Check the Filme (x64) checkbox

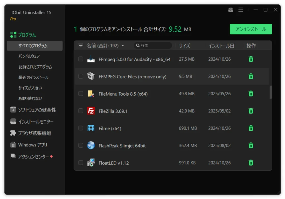(81, 128)
